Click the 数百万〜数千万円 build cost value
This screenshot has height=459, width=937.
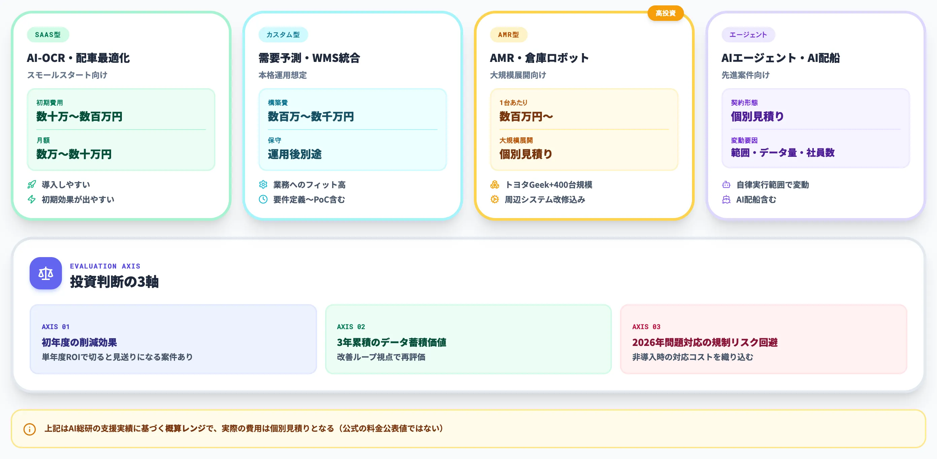click(311, 116)
